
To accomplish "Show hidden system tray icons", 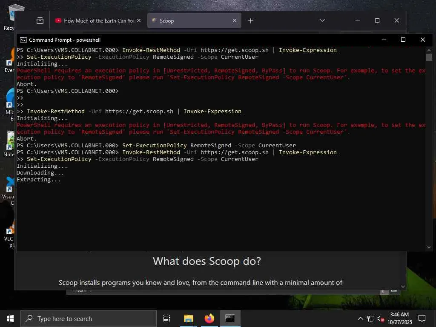I will (360, 318).
